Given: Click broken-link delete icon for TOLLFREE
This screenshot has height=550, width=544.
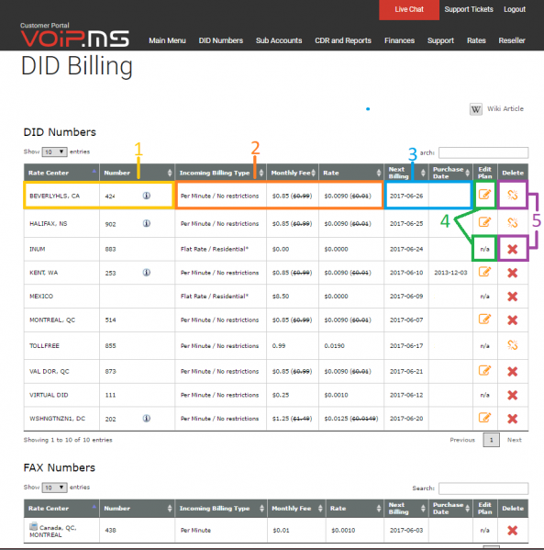Looking at the screenshot, I should tap(513, 345).
